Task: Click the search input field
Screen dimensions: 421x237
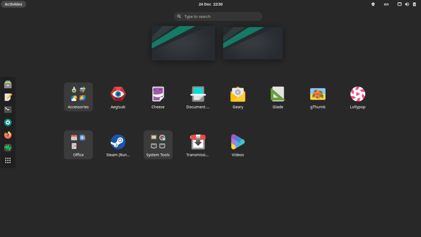Action: (x=217, y=16)
